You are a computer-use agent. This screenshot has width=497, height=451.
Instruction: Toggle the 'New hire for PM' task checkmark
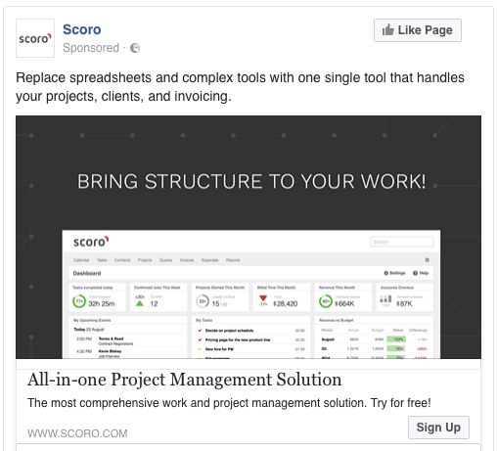click(200, 349)
